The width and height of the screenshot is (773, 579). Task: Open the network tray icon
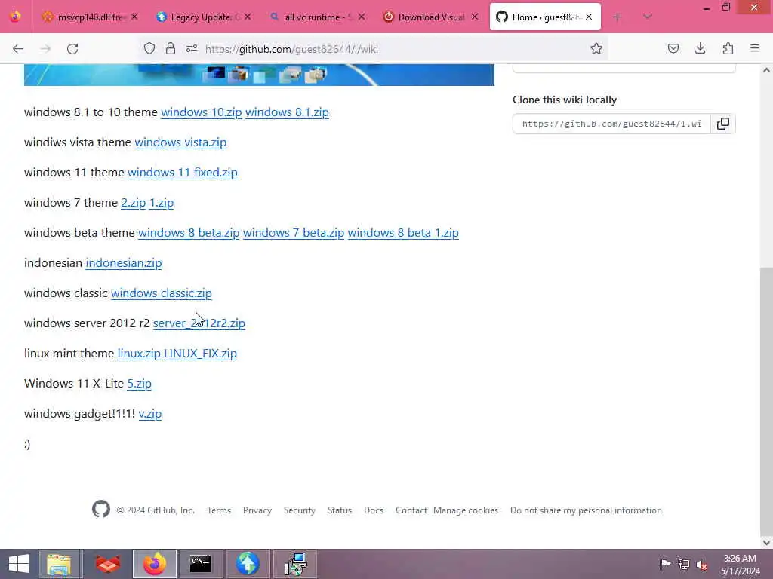pyautogui.click(x=684, y=564)
